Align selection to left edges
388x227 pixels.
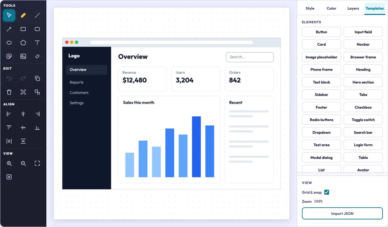[9, 114]
